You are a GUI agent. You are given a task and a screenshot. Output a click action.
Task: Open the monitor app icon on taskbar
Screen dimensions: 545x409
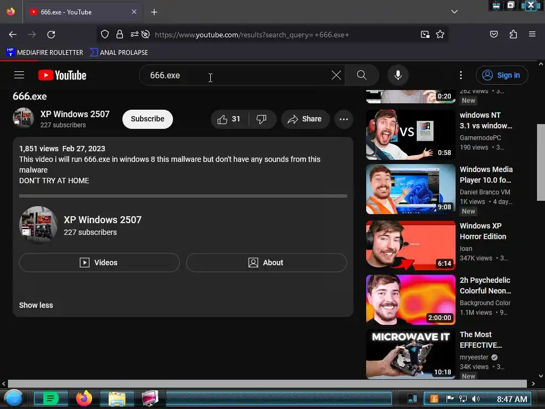[x=150, y=398]
